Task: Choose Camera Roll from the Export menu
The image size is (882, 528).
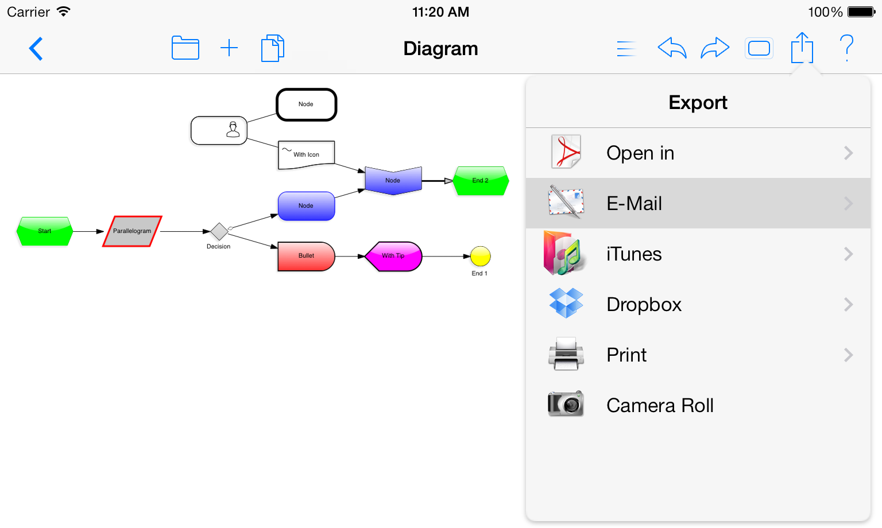Action: pyautogui.click(x=698, y=406)
